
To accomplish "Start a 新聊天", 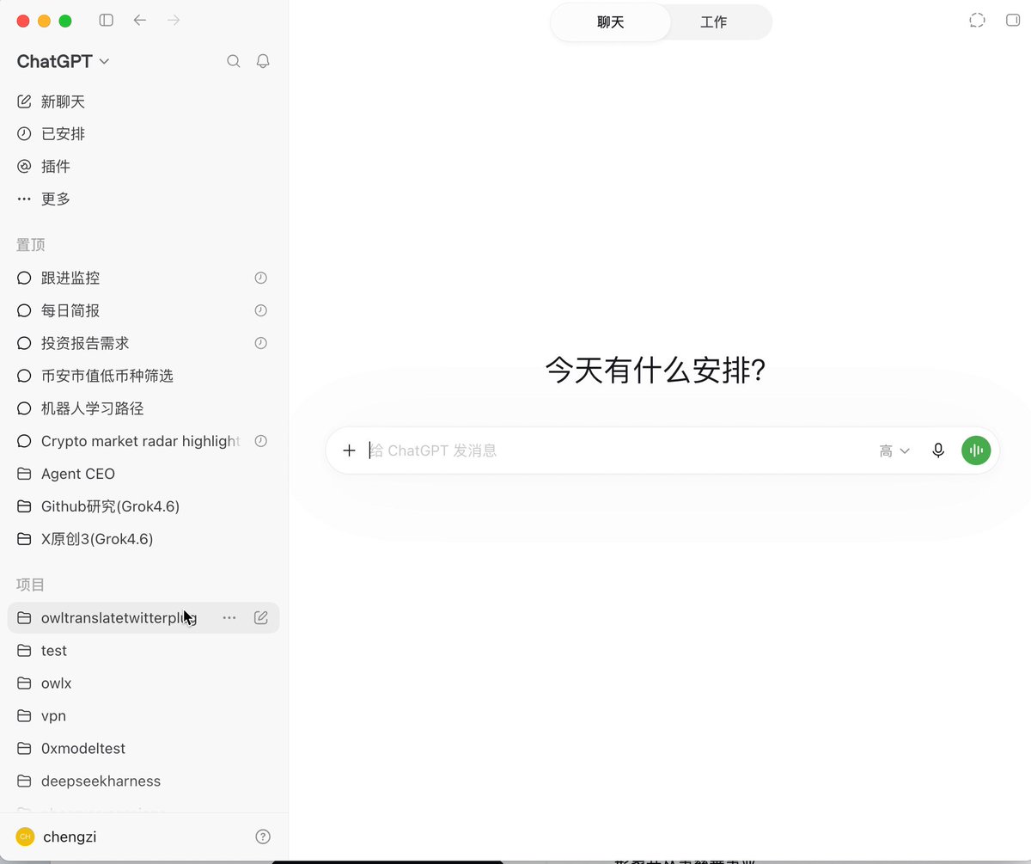I will tap(143, 101).
